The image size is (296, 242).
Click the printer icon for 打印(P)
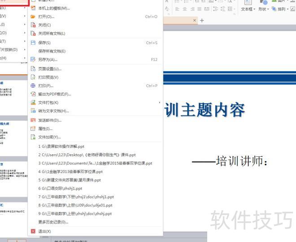tap(33, 86)
